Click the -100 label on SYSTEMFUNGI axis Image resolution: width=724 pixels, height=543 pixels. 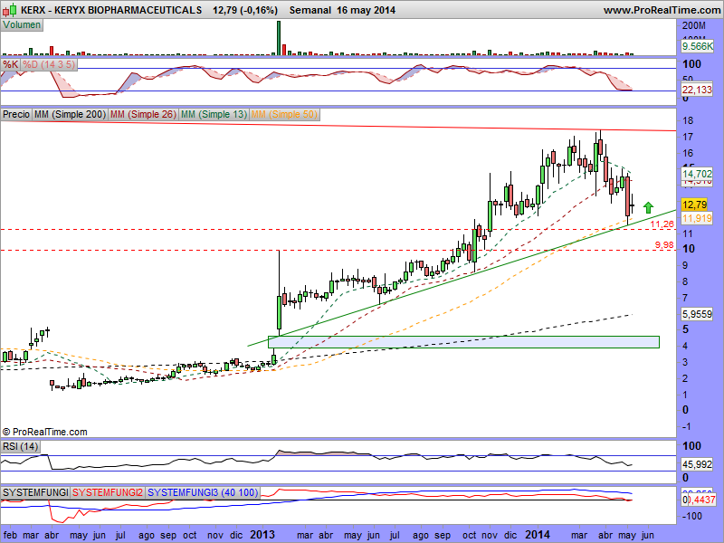coord(691,516)
